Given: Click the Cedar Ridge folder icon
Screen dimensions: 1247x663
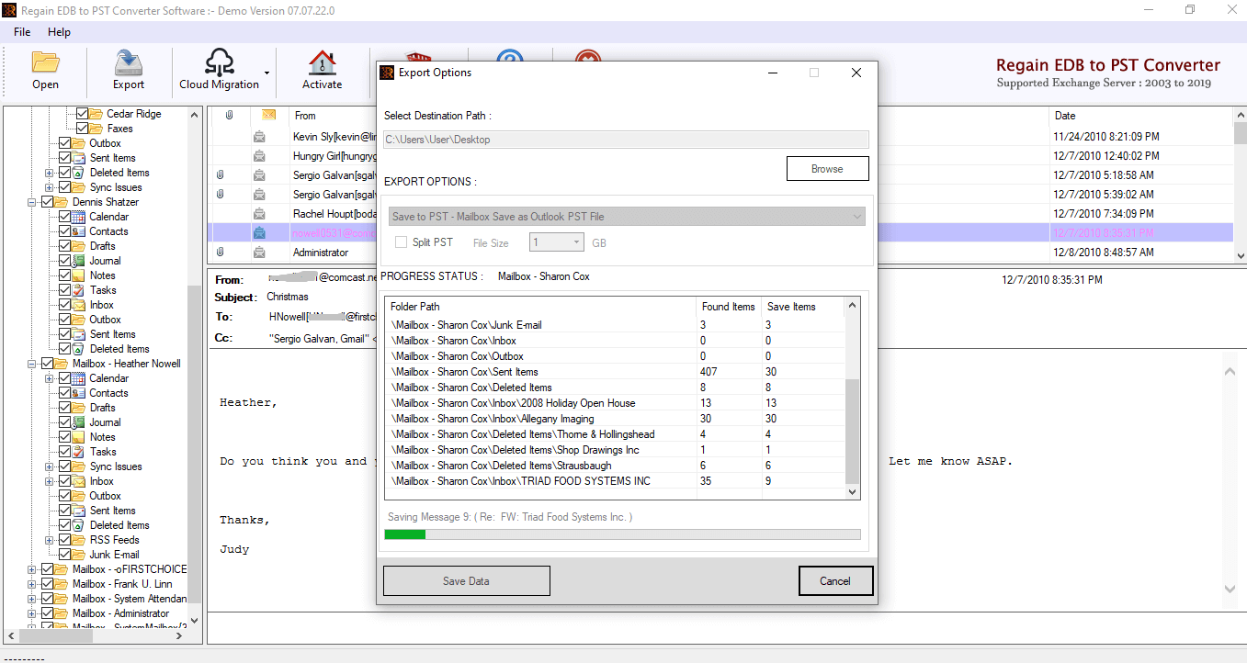Looking at the screenshot, I should pos(96,114).
